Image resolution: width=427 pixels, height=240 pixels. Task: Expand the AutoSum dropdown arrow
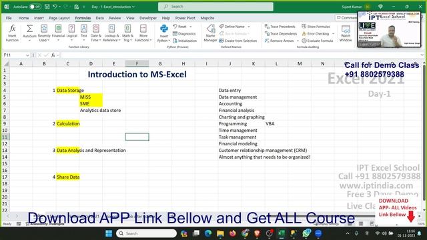29,40
